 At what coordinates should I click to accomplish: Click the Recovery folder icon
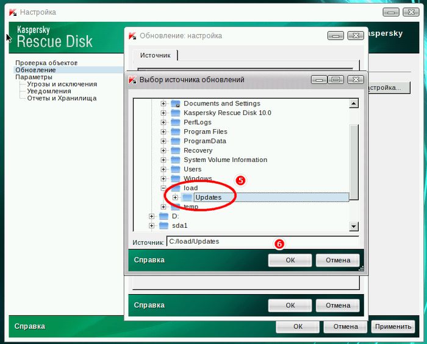coord(176,150)
